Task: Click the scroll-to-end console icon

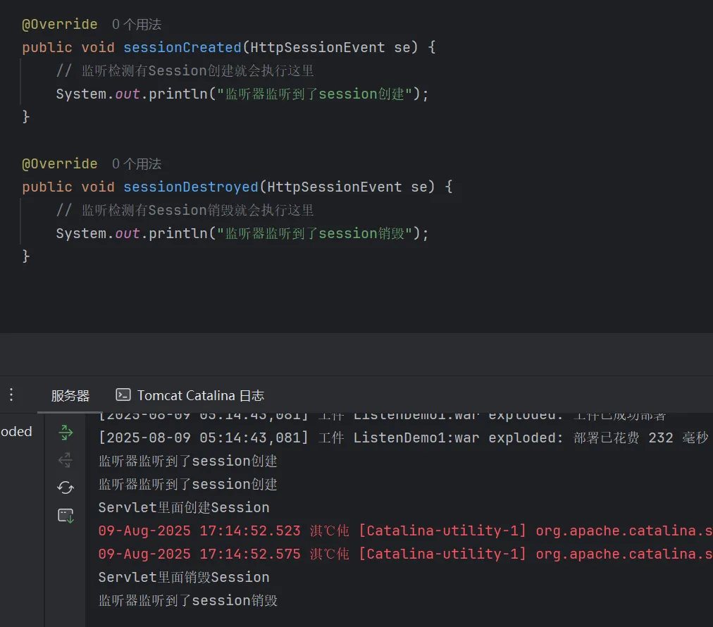Action: coord(66,516)
